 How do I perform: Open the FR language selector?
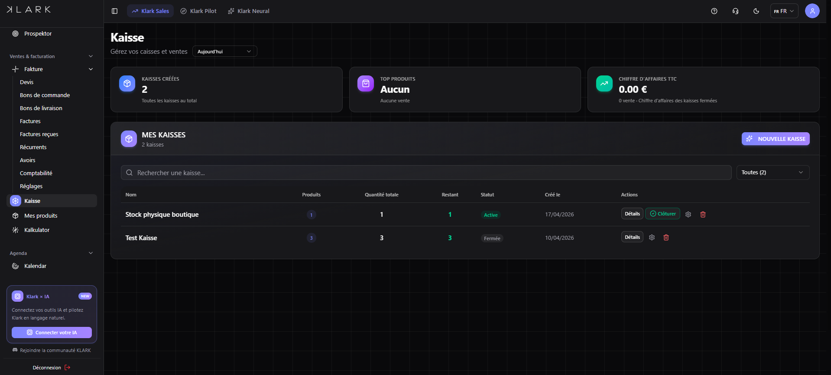tap(784, 11)
